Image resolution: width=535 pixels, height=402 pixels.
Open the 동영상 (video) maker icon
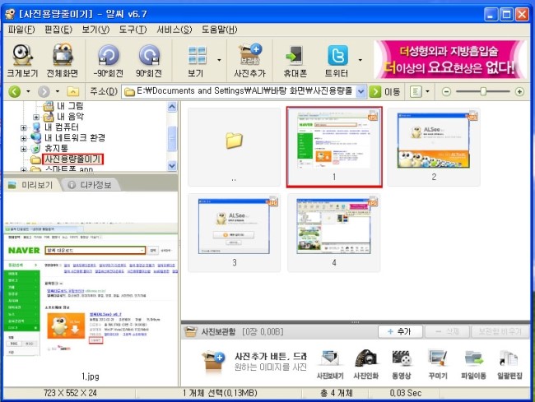(x=402, y=365)
